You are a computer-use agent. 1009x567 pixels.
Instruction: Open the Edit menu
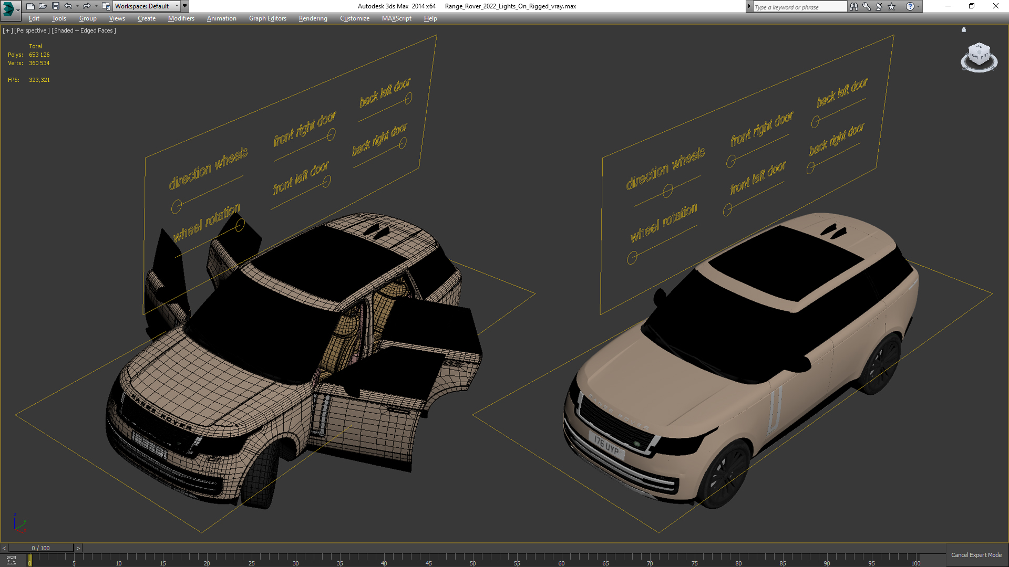pyautogui.click(x=34, y=18)
